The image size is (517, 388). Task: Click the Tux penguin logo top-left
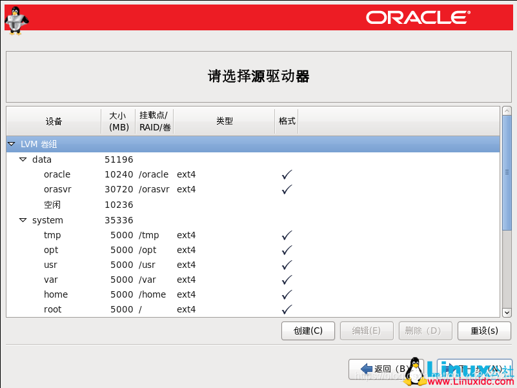[x=16, y=19]
